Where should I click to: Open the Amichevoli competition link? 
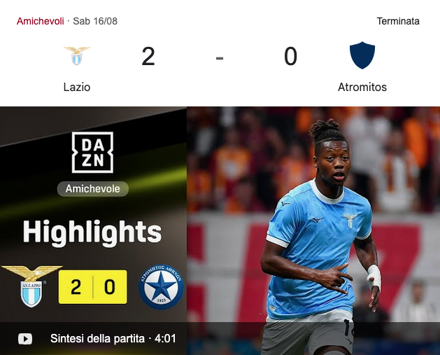(40, 21)
